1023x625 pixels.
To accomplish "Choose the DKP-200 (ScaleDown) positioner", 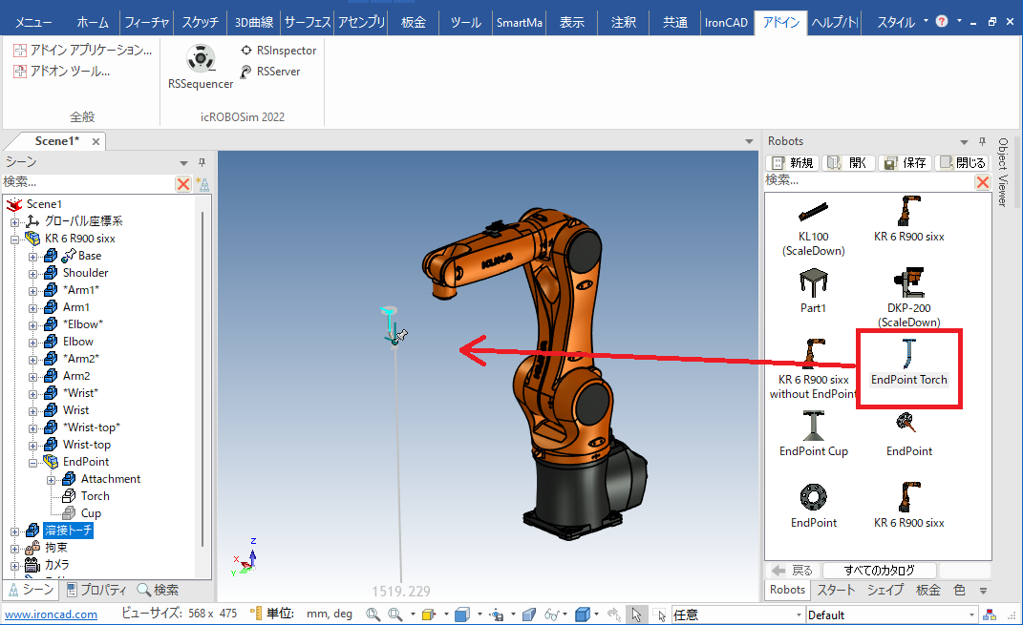I will (x=907, y=294).
